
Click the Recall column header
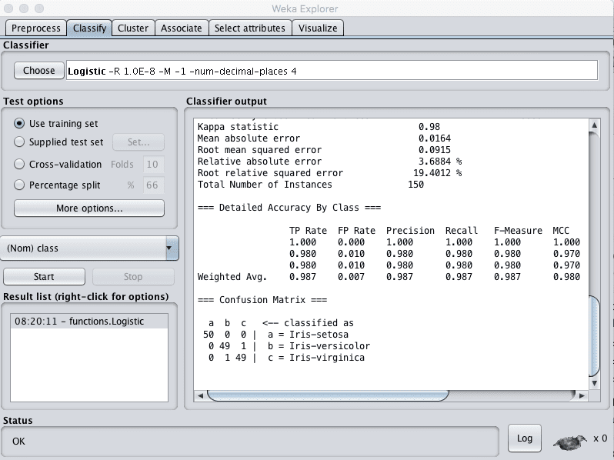462,231
